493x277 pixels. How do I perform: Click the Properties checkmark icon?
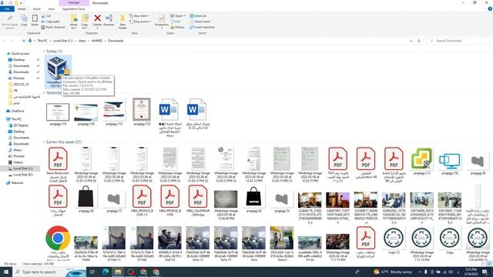162,18
